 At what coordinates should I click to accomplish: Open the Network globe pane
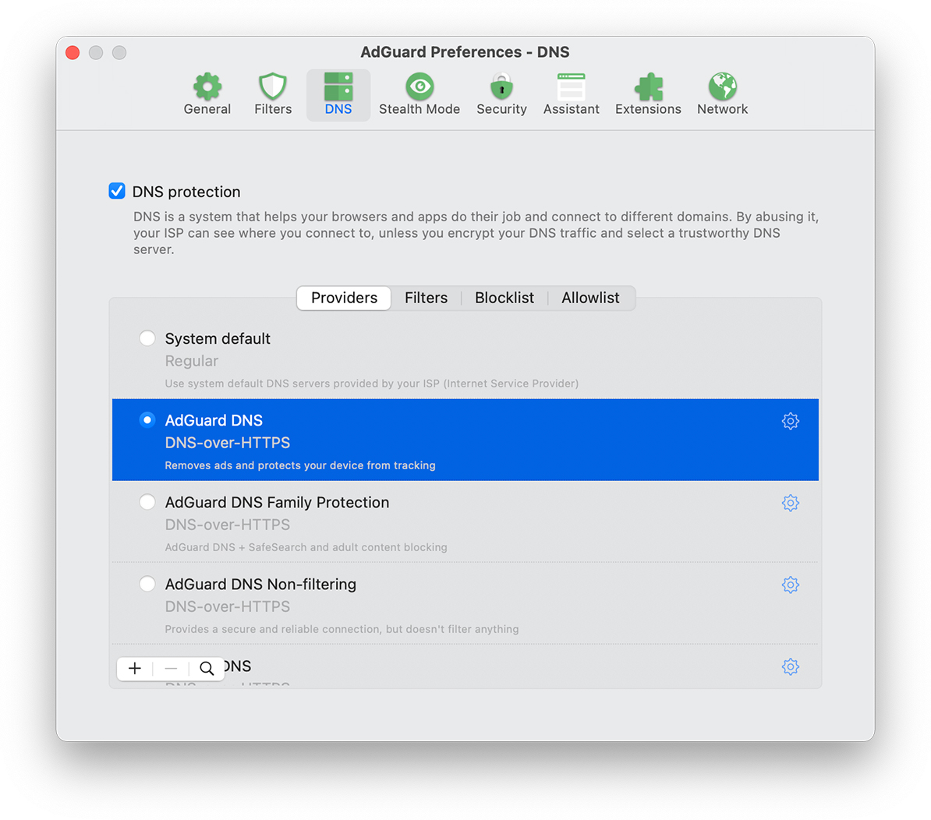[722, 94]
